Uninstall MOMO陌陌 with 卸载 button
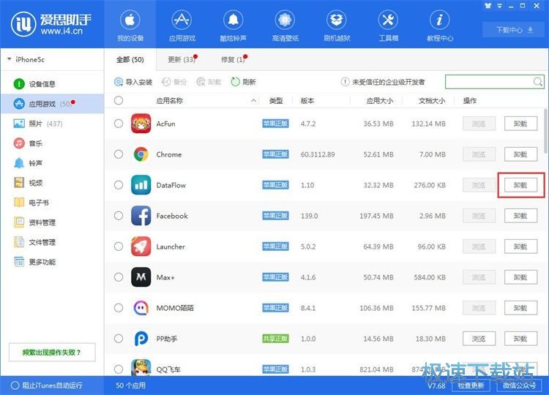This screenshot has width=549, height=395. (x=520, y=308)
